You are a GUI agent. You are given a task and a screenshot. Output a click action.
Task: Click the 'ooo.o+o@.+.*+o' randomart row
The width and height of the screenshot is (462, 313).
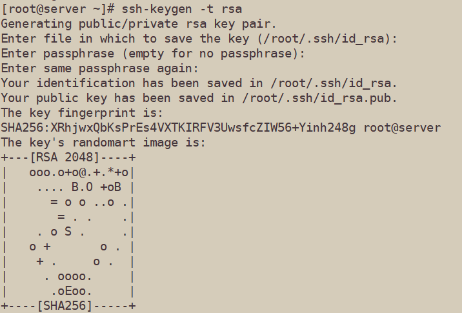(79, 172)
